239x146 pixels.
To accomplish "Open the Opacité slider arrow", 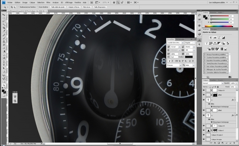I will coord(236,83).
